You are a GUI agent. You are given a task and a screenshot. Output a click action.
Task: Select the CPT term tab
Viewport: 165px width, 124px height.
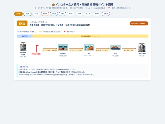[71, 14]
